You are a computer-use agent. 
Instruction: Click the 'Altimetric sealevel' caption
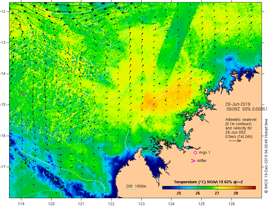(241, 120)
